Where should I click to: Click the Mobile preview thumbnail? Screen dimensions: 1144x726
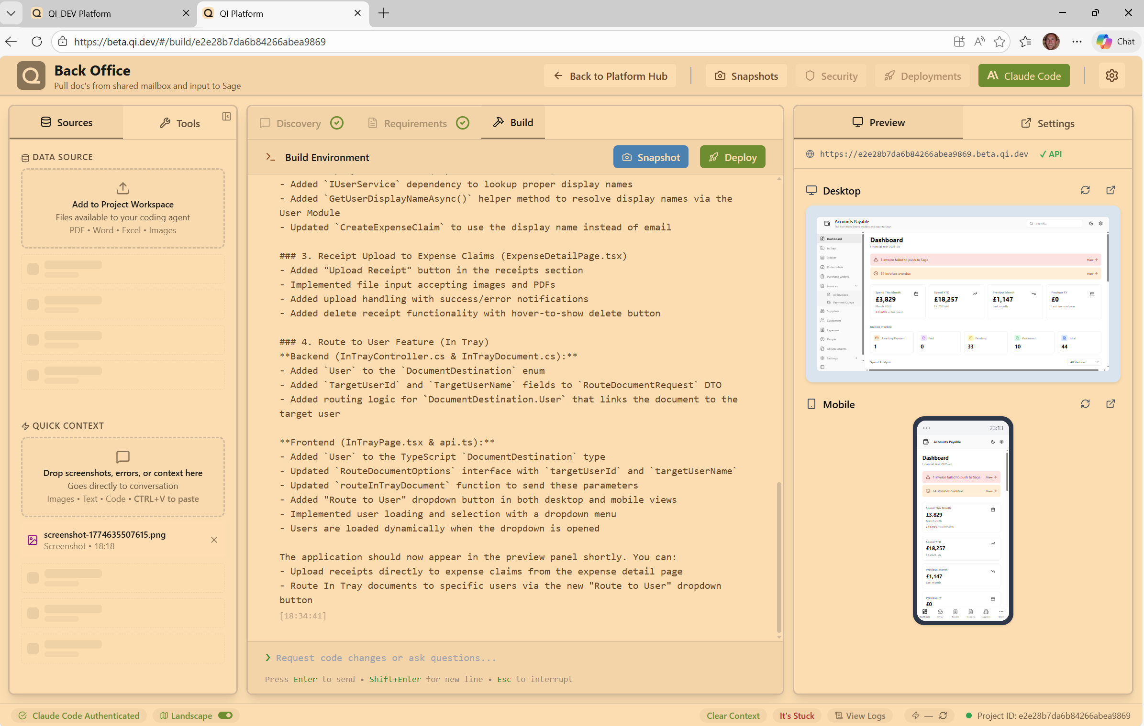click(963, 520)
